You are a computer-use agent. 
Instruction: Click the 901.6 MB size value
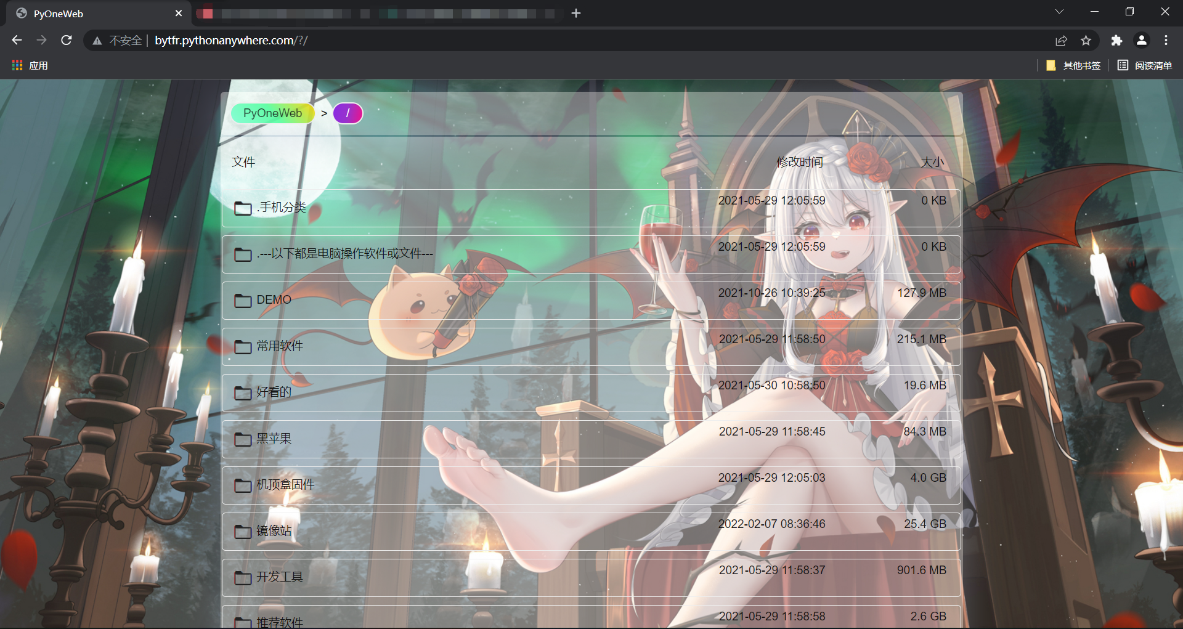click(922, 570)
